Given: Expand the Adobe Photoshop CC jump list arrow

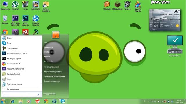Looking at the screenshot, I should [40, 53].
